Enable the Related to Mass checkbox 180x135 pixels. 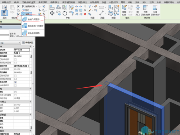pyautogui.click(x=15, y=86)
